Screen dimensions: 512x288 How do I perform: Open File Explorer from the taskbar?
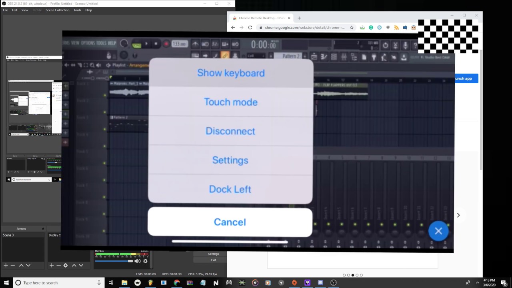(124, 283)
